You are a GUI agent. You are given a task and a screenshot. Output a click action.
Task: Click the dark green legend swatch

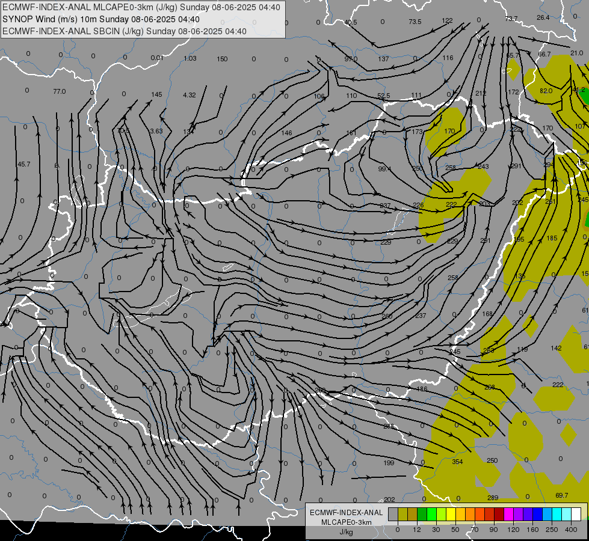pyautogui.click(x=422, y=514)
